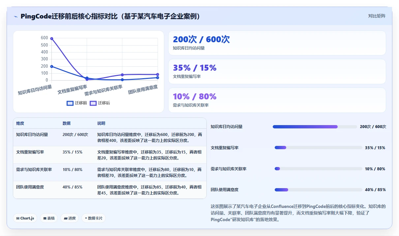Image resolution: width=399 pixels, height=236 pixels.
Task: Click the 10% / 80% progress value label
Action: pos(375,169)
